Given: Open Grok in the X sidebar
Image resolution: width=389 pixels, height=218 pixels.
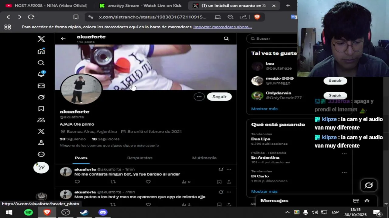Looking at the screenshot, I should click(41, 97).
